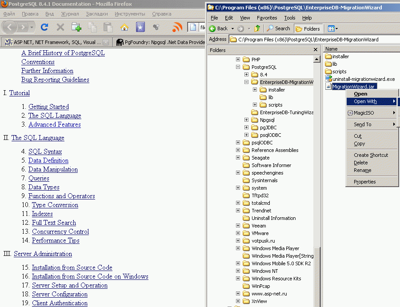This screenshot has width=400, height=307.
Task: Click the Explorer Up folder icon
Action: click(257, 28)
